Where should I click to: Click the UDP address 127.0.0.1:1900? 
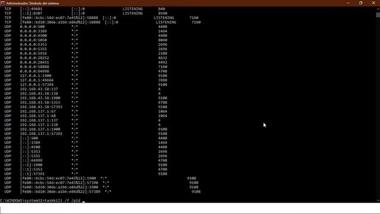[x=36, y=75]
